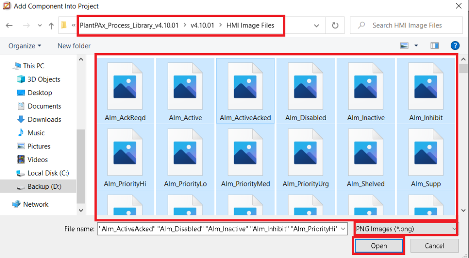This screenshot has width=469, height=258.
Task: Select the Alm_PriorityLo image file
Action: tap(185, 157)
